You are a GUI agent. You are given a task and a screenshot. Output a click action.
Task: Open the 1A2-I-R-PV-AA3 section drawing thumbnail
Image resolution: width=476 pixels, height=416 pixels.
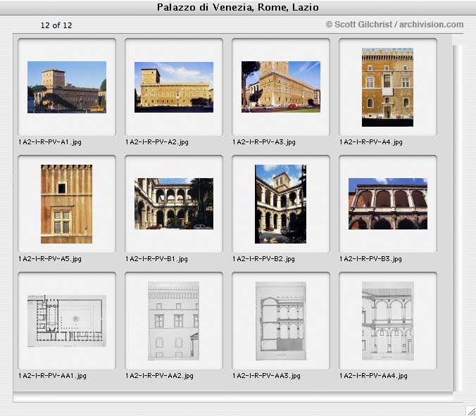[281, 321]
